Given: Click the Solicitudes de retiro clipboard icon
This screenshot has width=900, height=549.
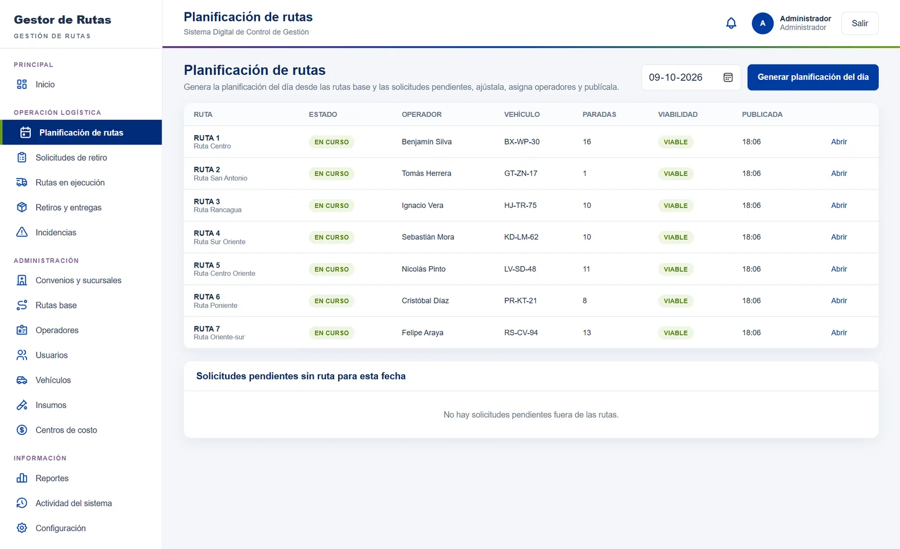Looking at the screenshot, I should pyautogui.click(x=22, y=157).
